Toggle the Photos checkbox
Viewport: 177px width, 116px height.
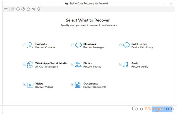(x=72, y=64)
